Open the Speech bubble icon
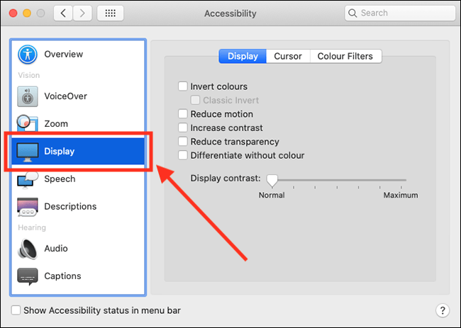The image size is (461, 328). [28, 180]
